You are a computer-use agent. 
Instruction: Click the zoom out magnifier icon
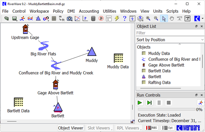[x=156, y=19]
